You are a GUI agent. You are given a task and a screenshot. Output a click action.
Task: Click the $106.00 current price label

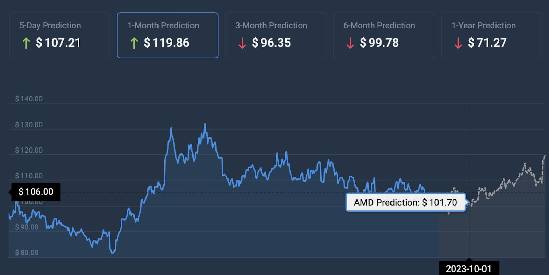click(x=36, y=192)
